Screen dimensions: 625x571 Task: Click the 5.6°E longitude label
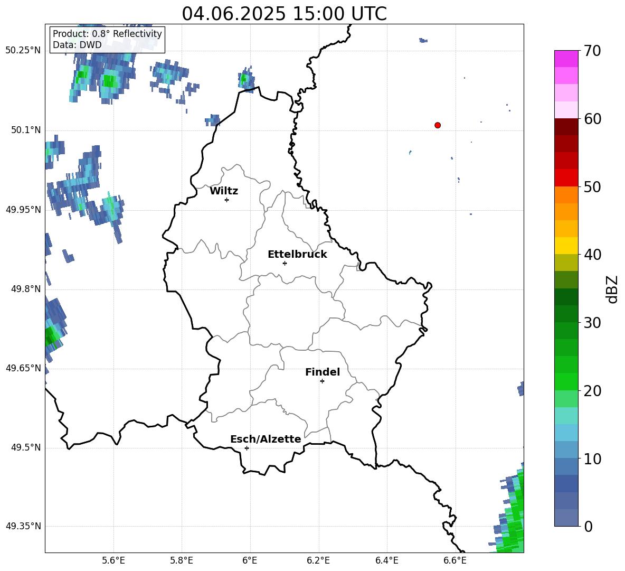coord(113,560)
